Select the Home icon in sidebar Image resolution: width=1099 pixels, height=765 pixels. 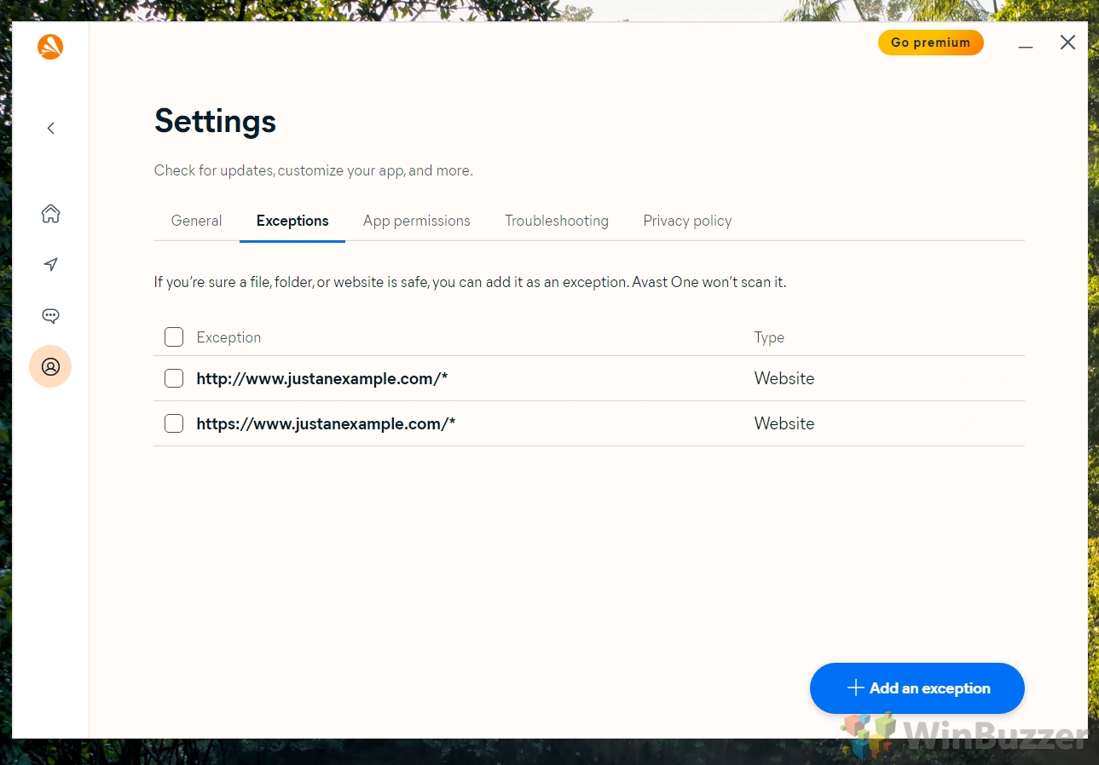coord(50,214)
